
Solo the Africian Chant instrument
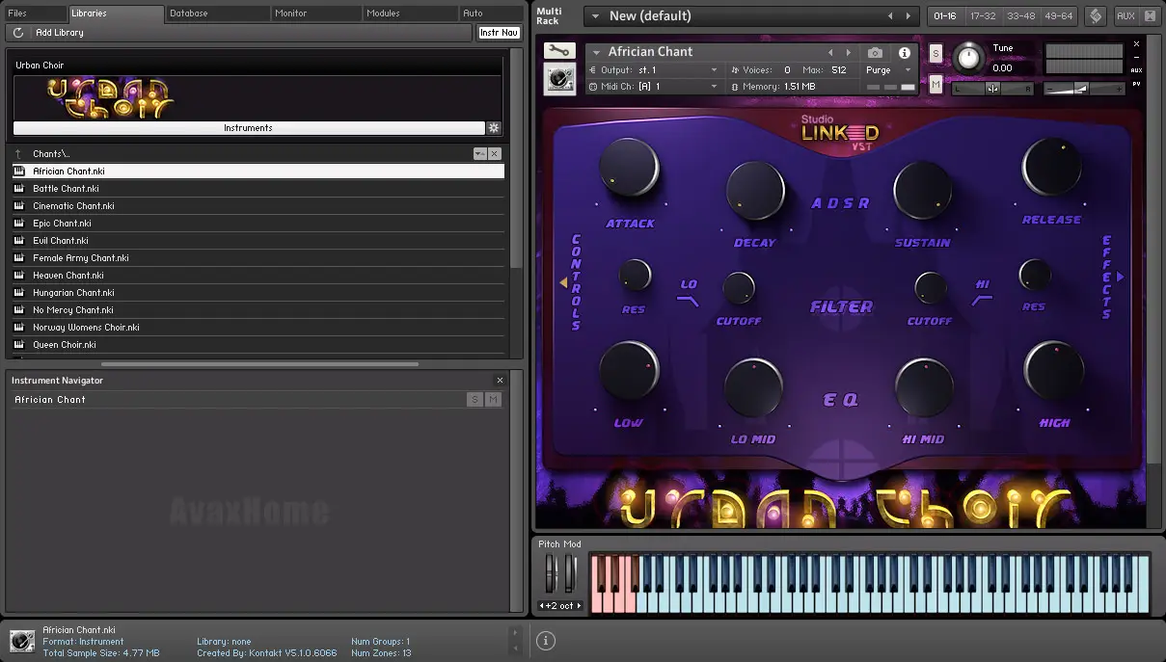tap(936, 53)
